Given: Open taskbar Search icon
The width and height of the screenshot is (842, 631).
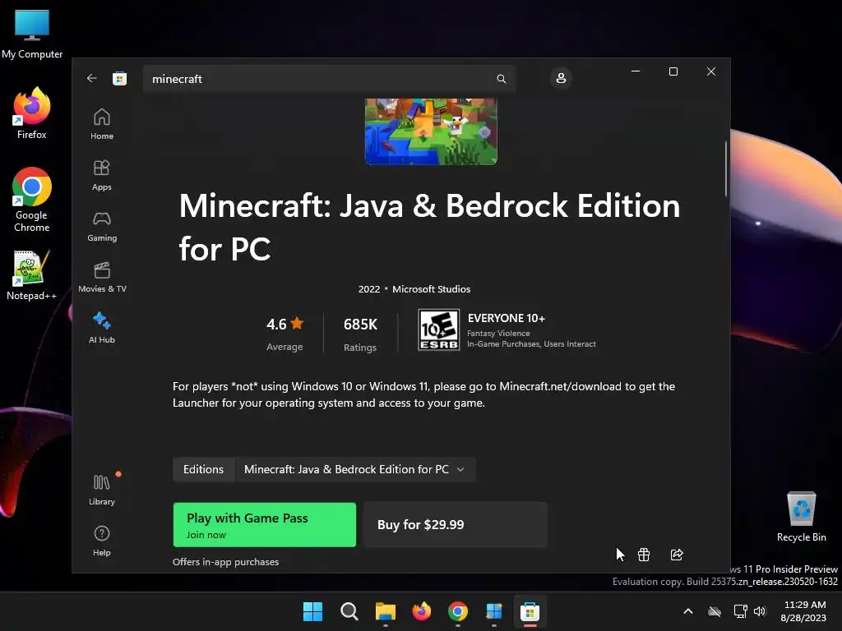Looking at the screenshot, I should [349, 611].
